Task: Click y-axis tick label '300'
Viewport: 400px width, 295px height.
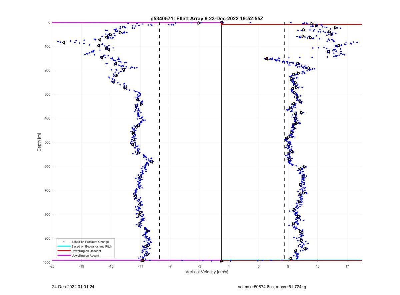Action: 47,94
